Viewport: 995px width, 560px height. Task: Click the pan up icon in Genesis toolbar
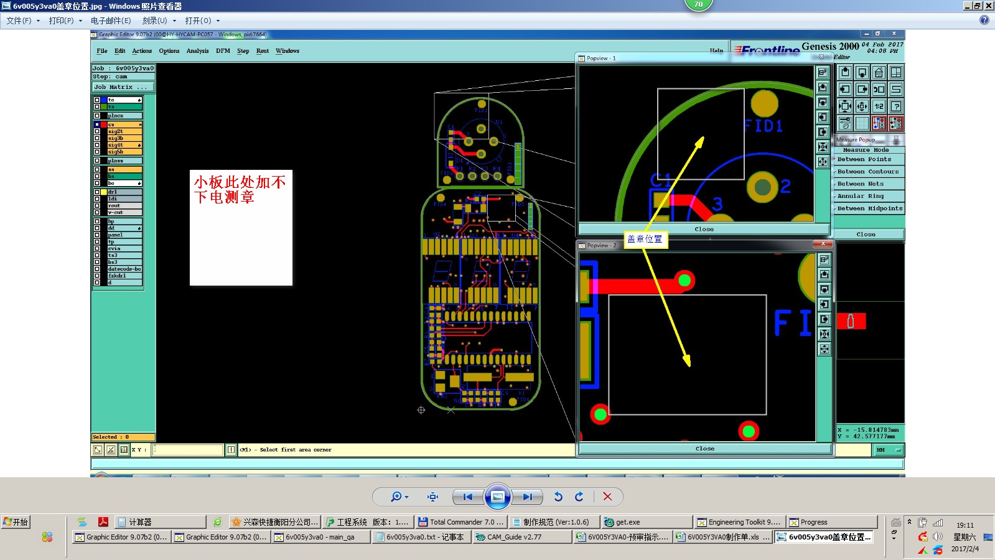point(844,72)
